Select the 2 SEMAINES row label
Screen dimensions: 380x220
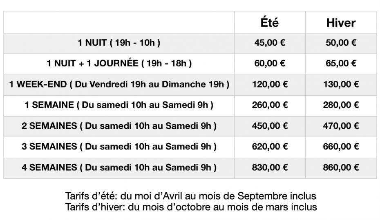pos(119,126)
